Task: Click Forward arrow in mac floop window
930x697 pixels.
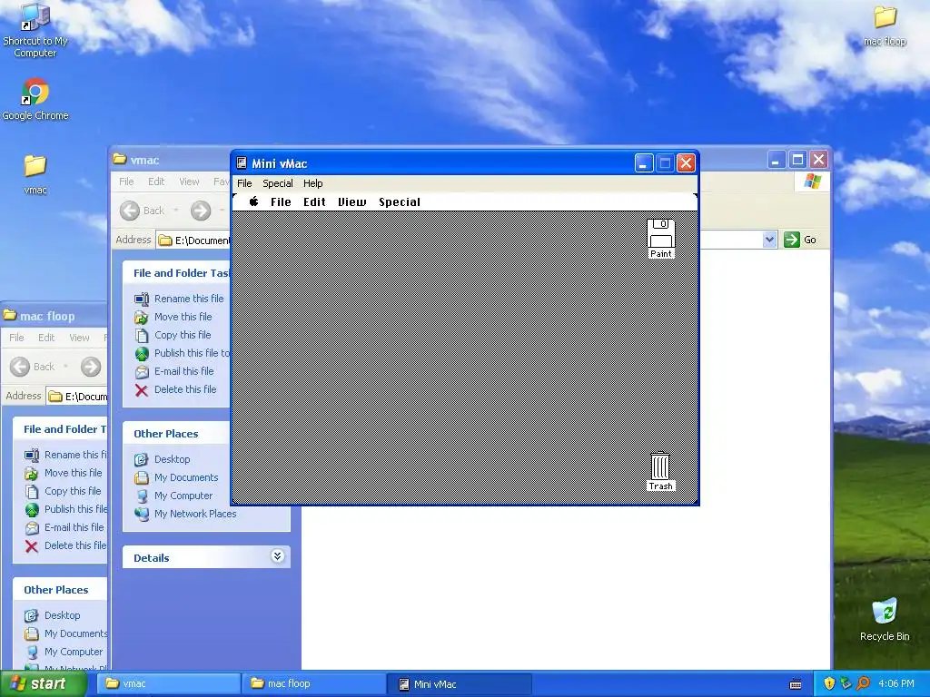Action: tap(91, 367)
